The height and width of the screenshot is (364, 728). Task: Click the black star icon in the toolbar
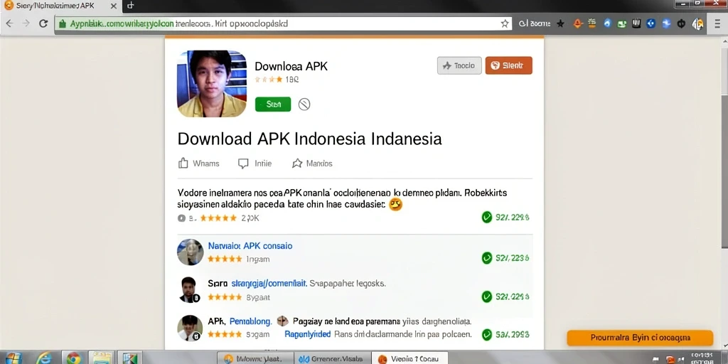[x=560, y=23]
